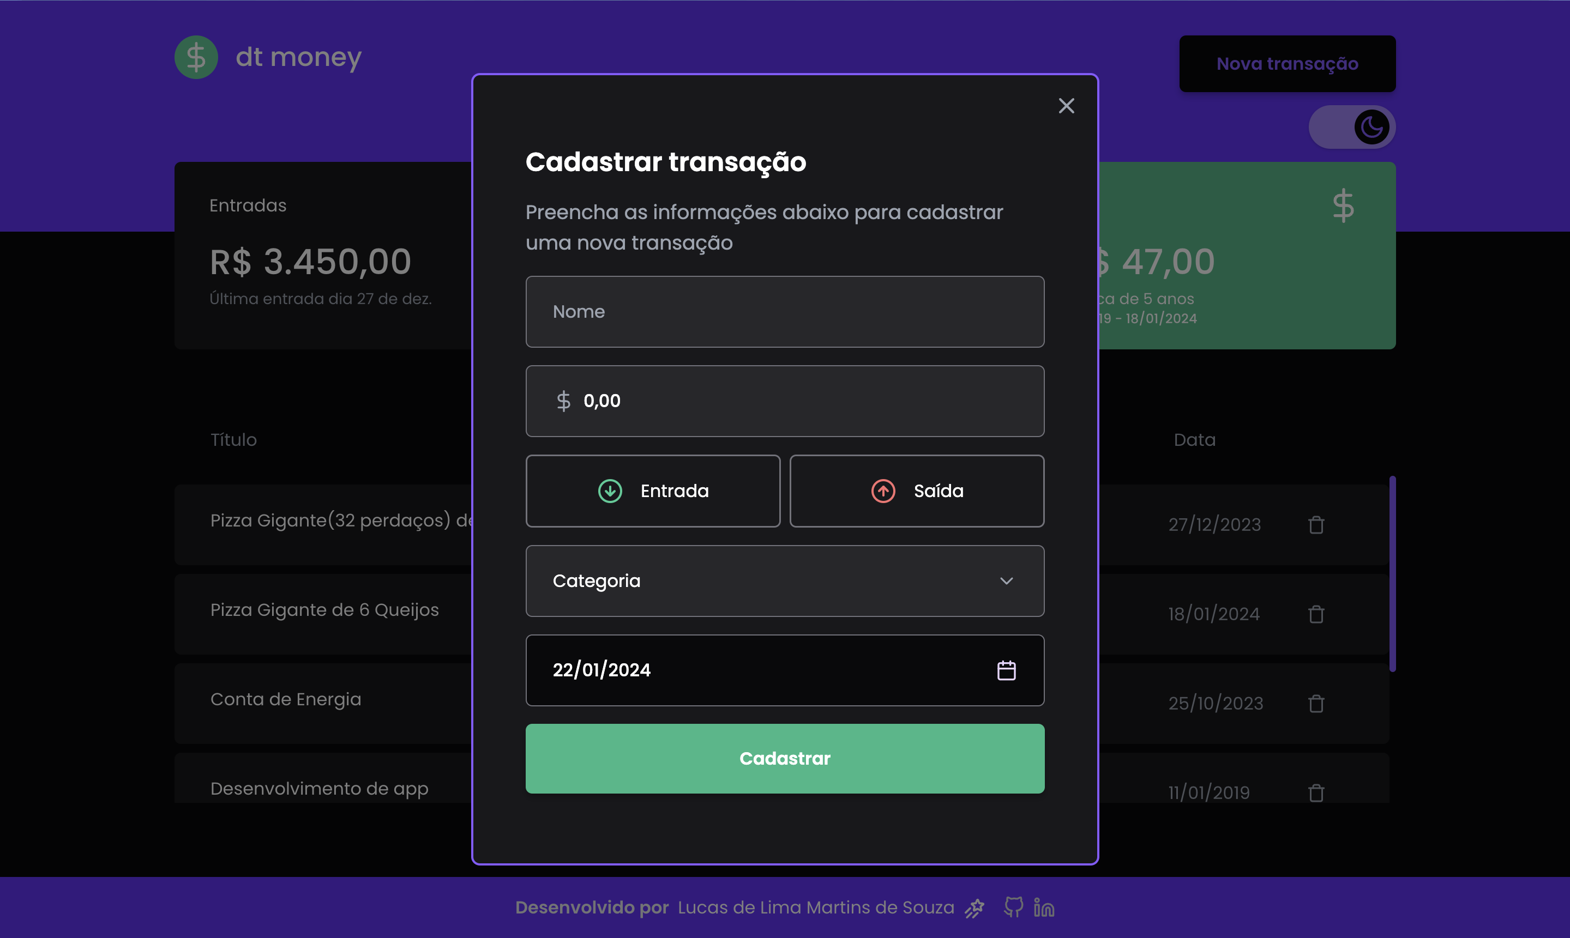Select Saída transaction type option
This screenshot has width=1570, height=938.
click(x=916, y=490)
